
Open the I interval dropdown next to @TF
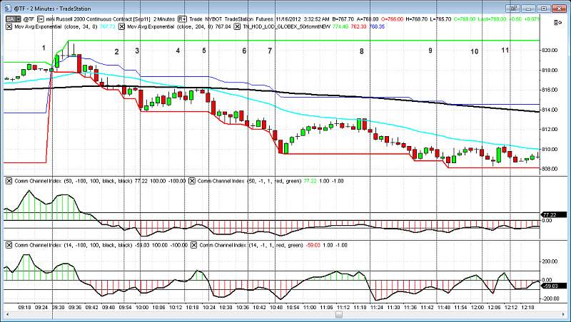click(41, 19)
